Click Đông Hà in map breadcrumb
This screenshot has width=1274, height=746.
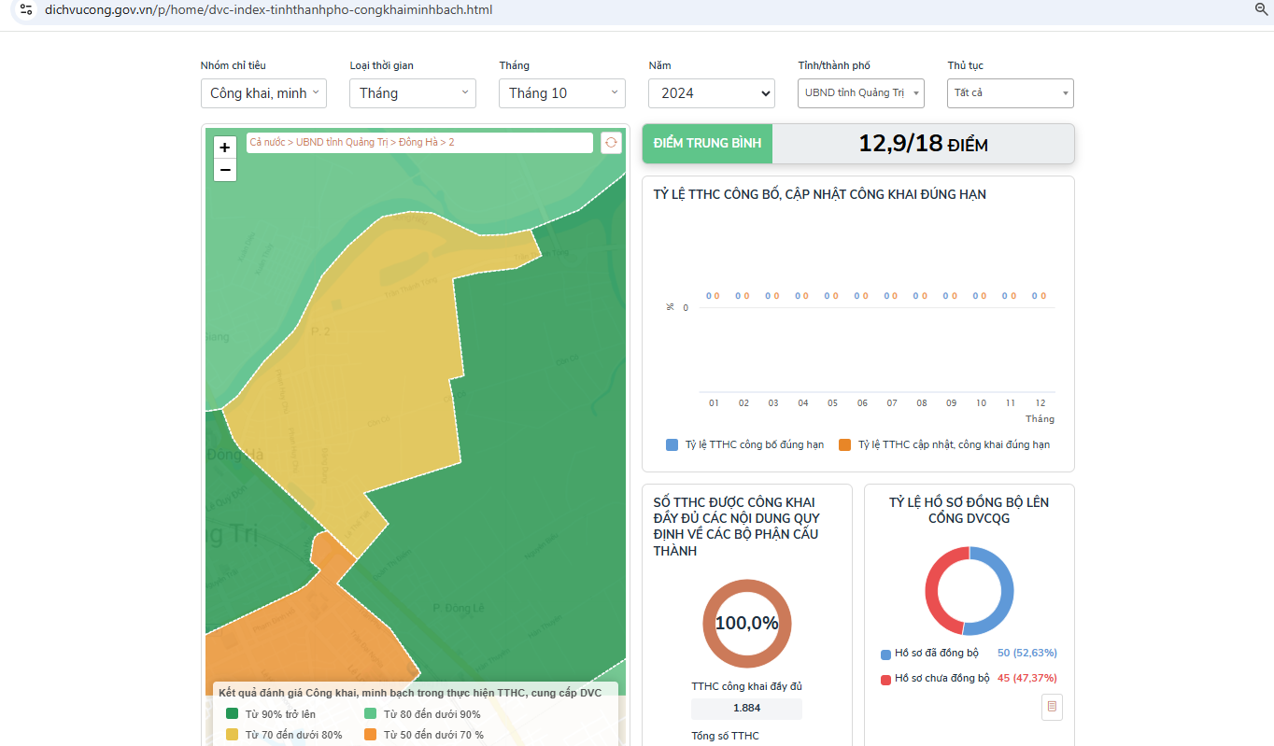tap(418, 142)
